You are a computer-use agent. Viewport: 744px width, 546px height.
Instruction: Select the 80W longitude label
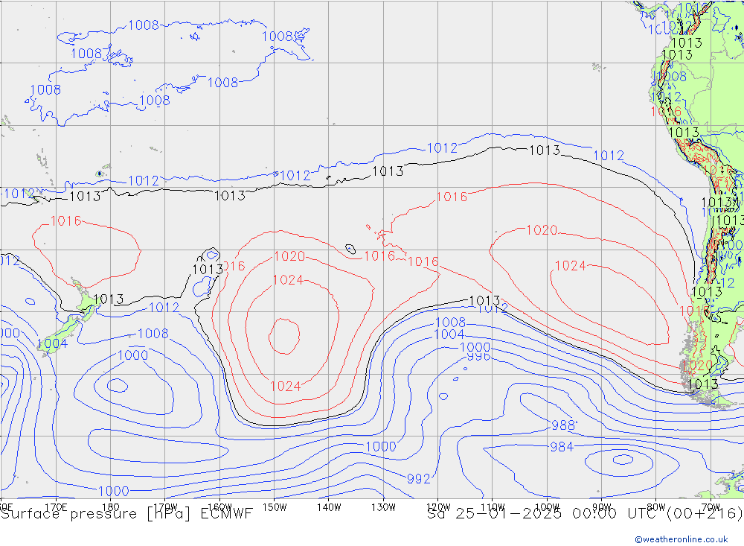(656, 507)
